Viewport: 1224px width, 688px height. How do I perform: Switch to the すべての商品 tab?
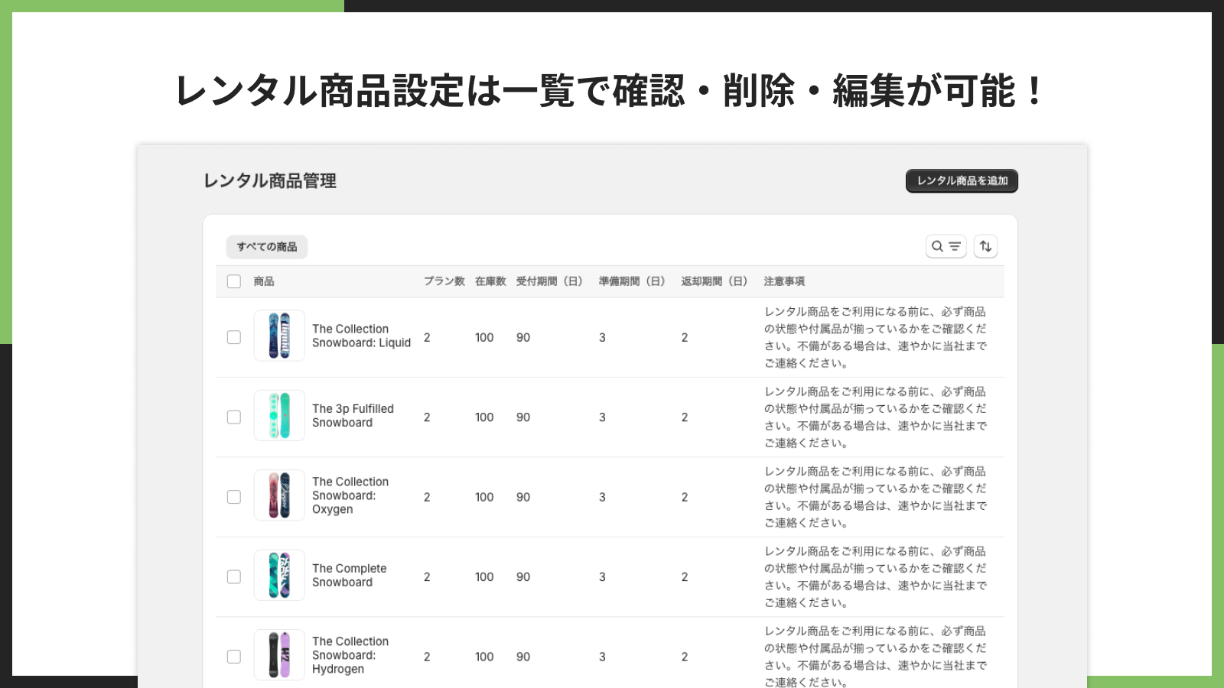266,246
